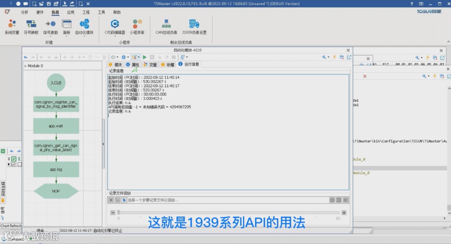Viewport: 451px width, 244px height.
Task: Switch to the 属性 tab
Action: coord(132,65)
